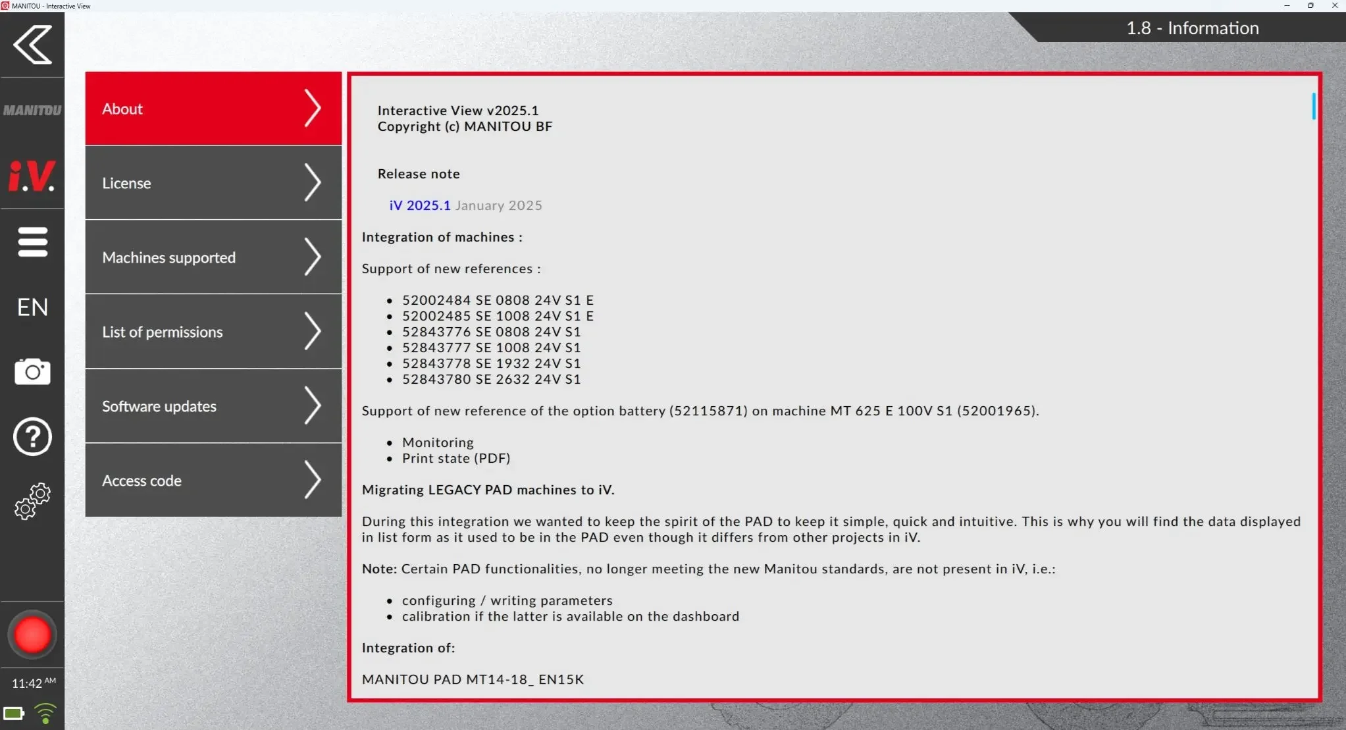Image resolution: width=1346 pixels, height=730 pixels.
Task: Change language with the EN button
Action: 32,307
